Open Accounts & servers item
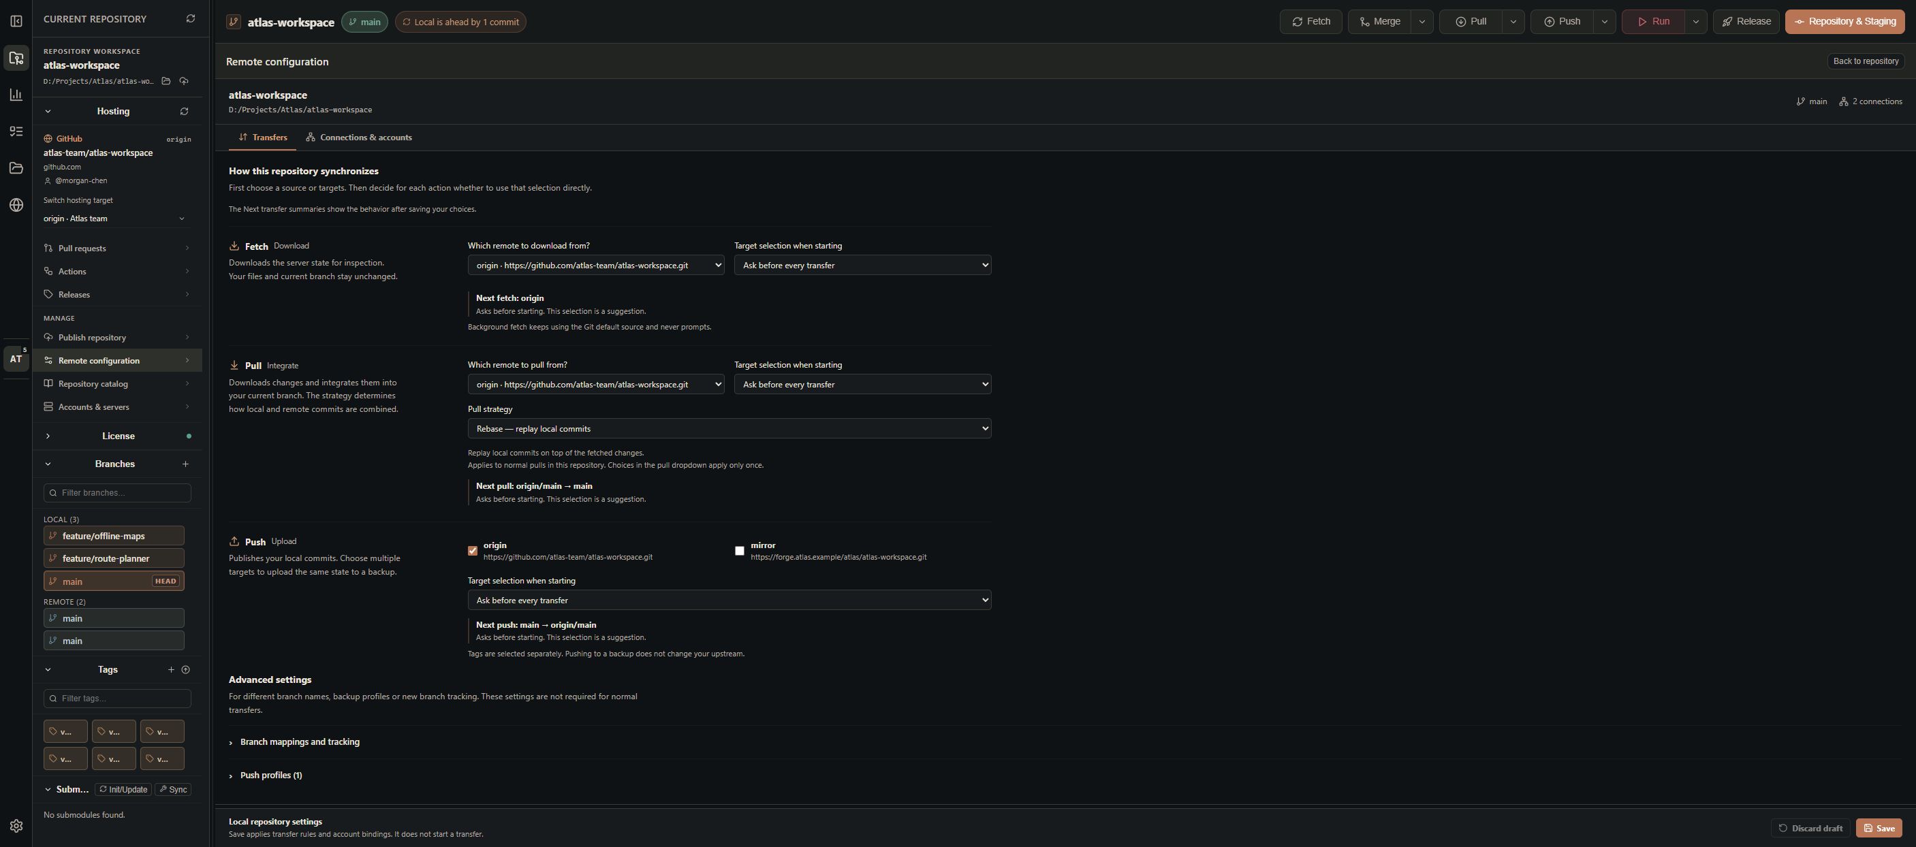 pos(116,408)
